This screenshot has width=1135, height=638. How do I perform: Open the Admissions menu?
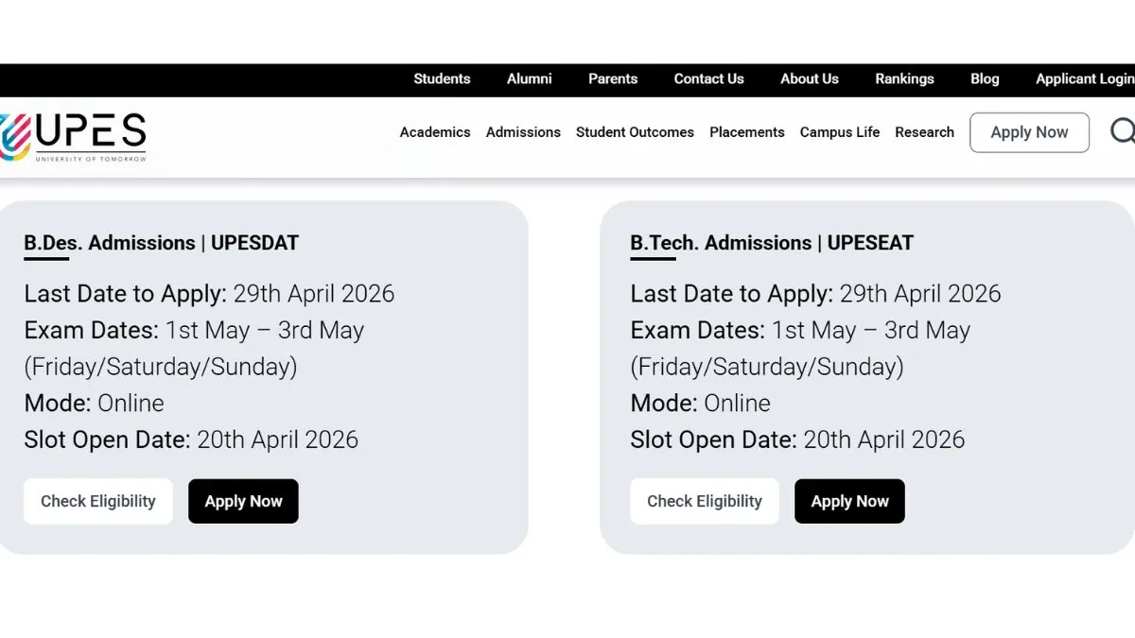[523, 132]
